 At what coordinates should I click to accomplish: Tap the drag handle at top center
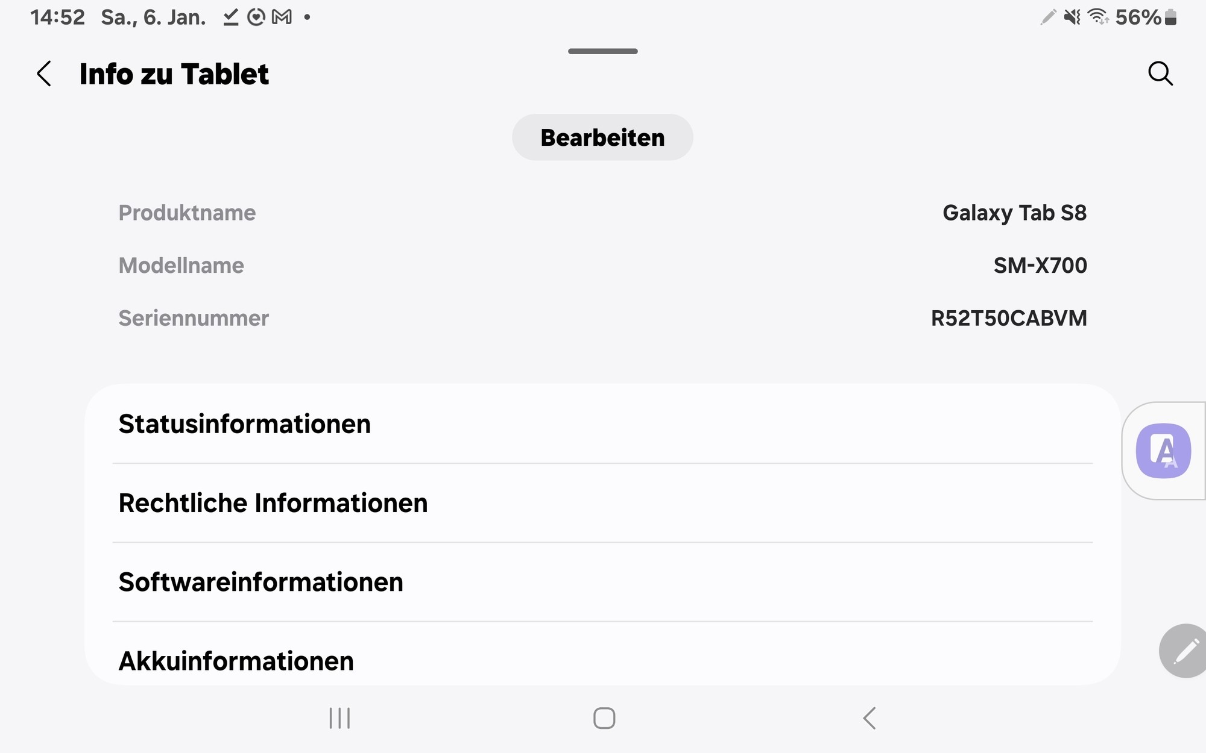coord(602,51)
